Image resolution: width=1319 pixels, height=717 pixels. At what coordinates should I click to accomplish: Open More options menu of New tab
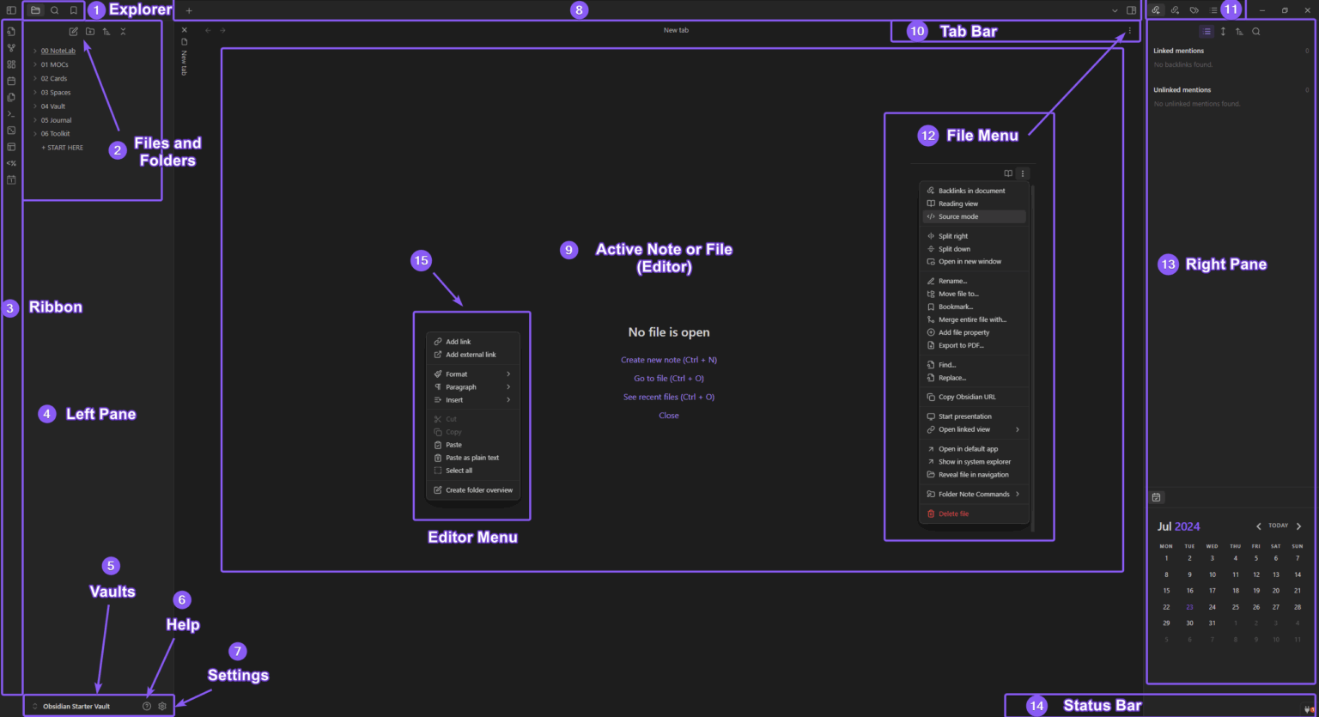pos(1130,31)
